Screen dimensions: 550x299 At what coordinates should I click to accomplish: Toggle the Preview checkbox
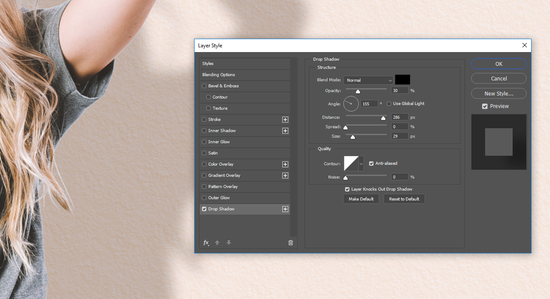pos(485,106)
